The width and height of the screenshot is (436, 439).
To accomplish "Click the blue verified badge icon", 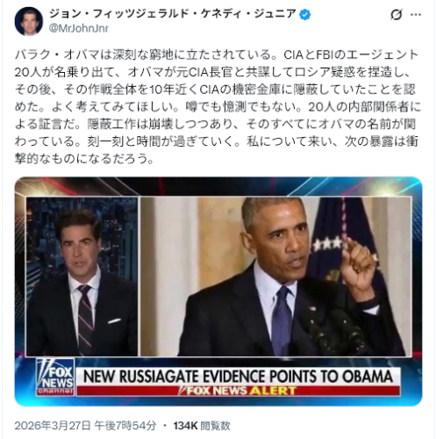I will click(305, 14).
